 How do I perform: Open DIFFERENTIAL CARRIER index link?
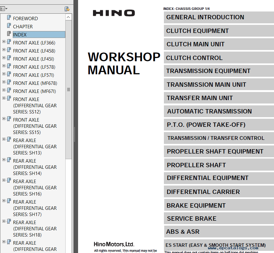[219, 192]
